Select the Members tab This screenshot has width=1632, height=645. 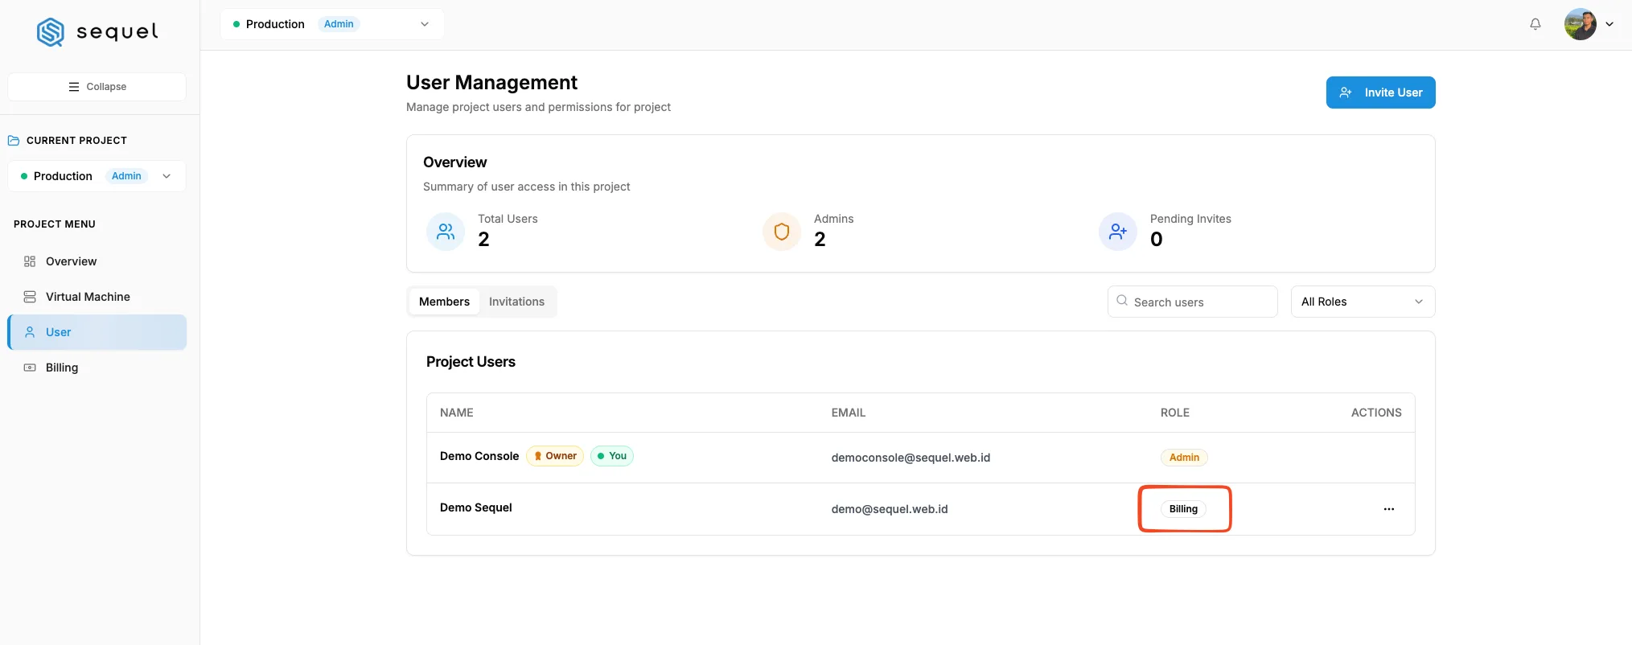pyautogui.click(x=444, y=302)
